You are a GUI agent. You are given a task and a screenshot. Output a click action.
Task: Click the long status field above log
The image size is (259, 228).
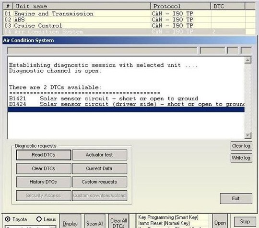coord(103,50)
